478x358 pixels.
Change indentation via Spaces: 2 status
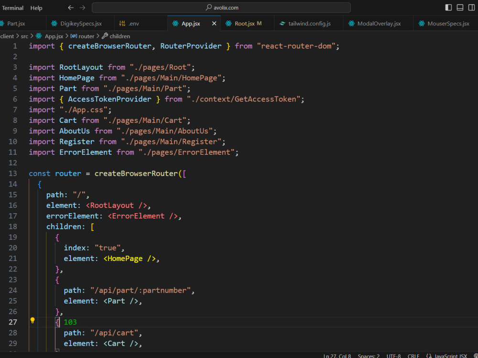pyautogui.click(x=369, y=356)
